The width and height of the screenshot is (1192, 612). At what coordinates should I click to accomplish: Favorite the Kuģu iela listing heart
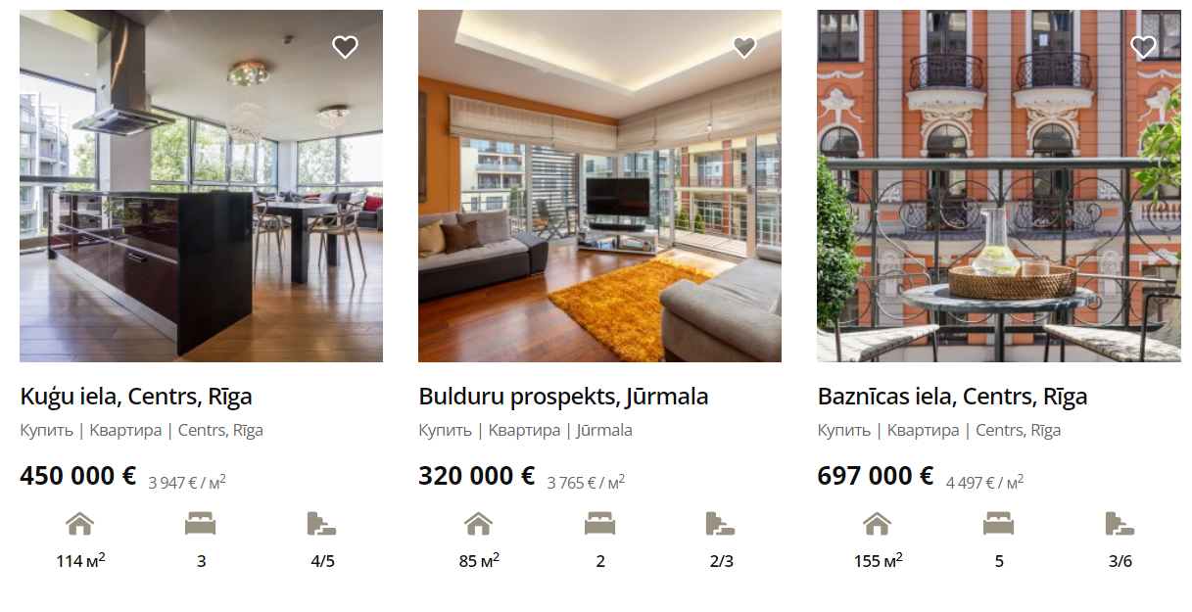point(345,47)
